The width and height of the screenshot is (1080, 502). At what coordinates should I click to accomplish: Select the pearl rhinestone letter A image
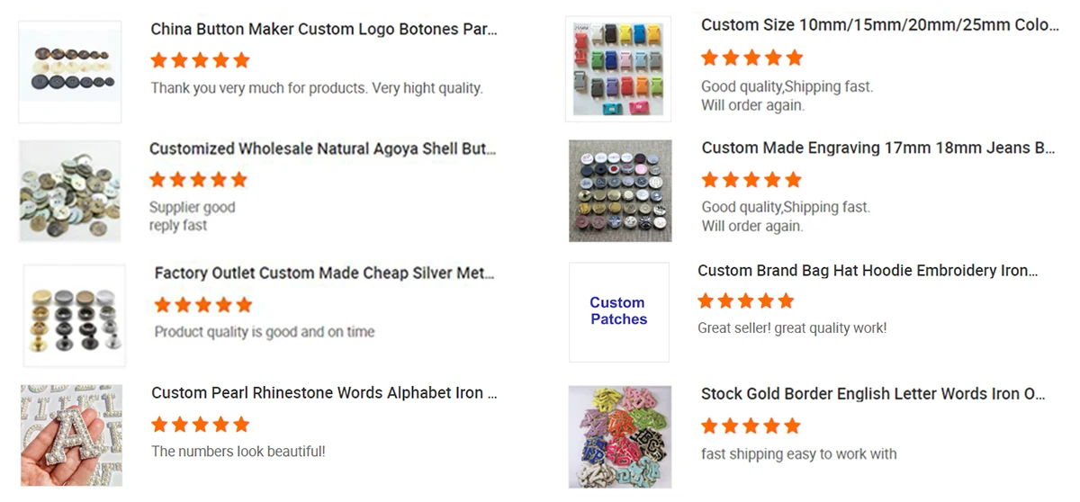71,435
